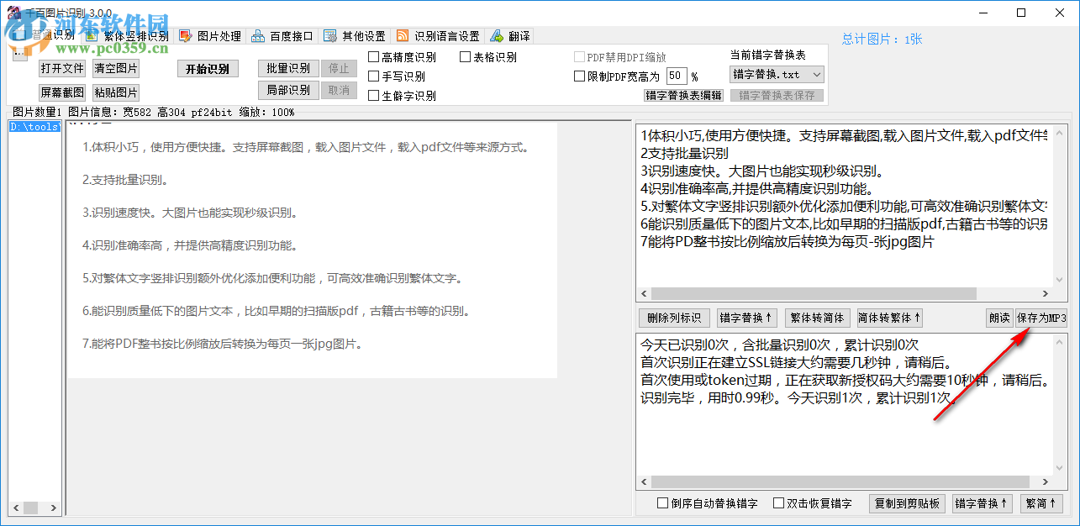Image resolution: width=1080 pixels, height=526 pixels.
Task: Open 百度接口 Baidu API settings icon
Action: pyautogui.click(x=258, y=35)
